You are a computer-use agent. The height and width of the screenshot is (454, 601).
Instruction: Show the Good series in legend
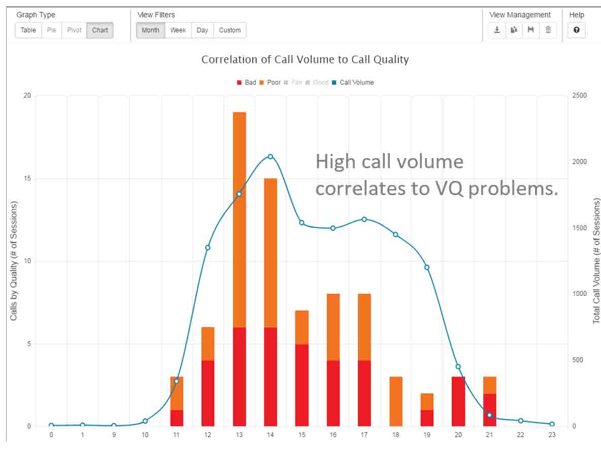(x=317, y=82)
